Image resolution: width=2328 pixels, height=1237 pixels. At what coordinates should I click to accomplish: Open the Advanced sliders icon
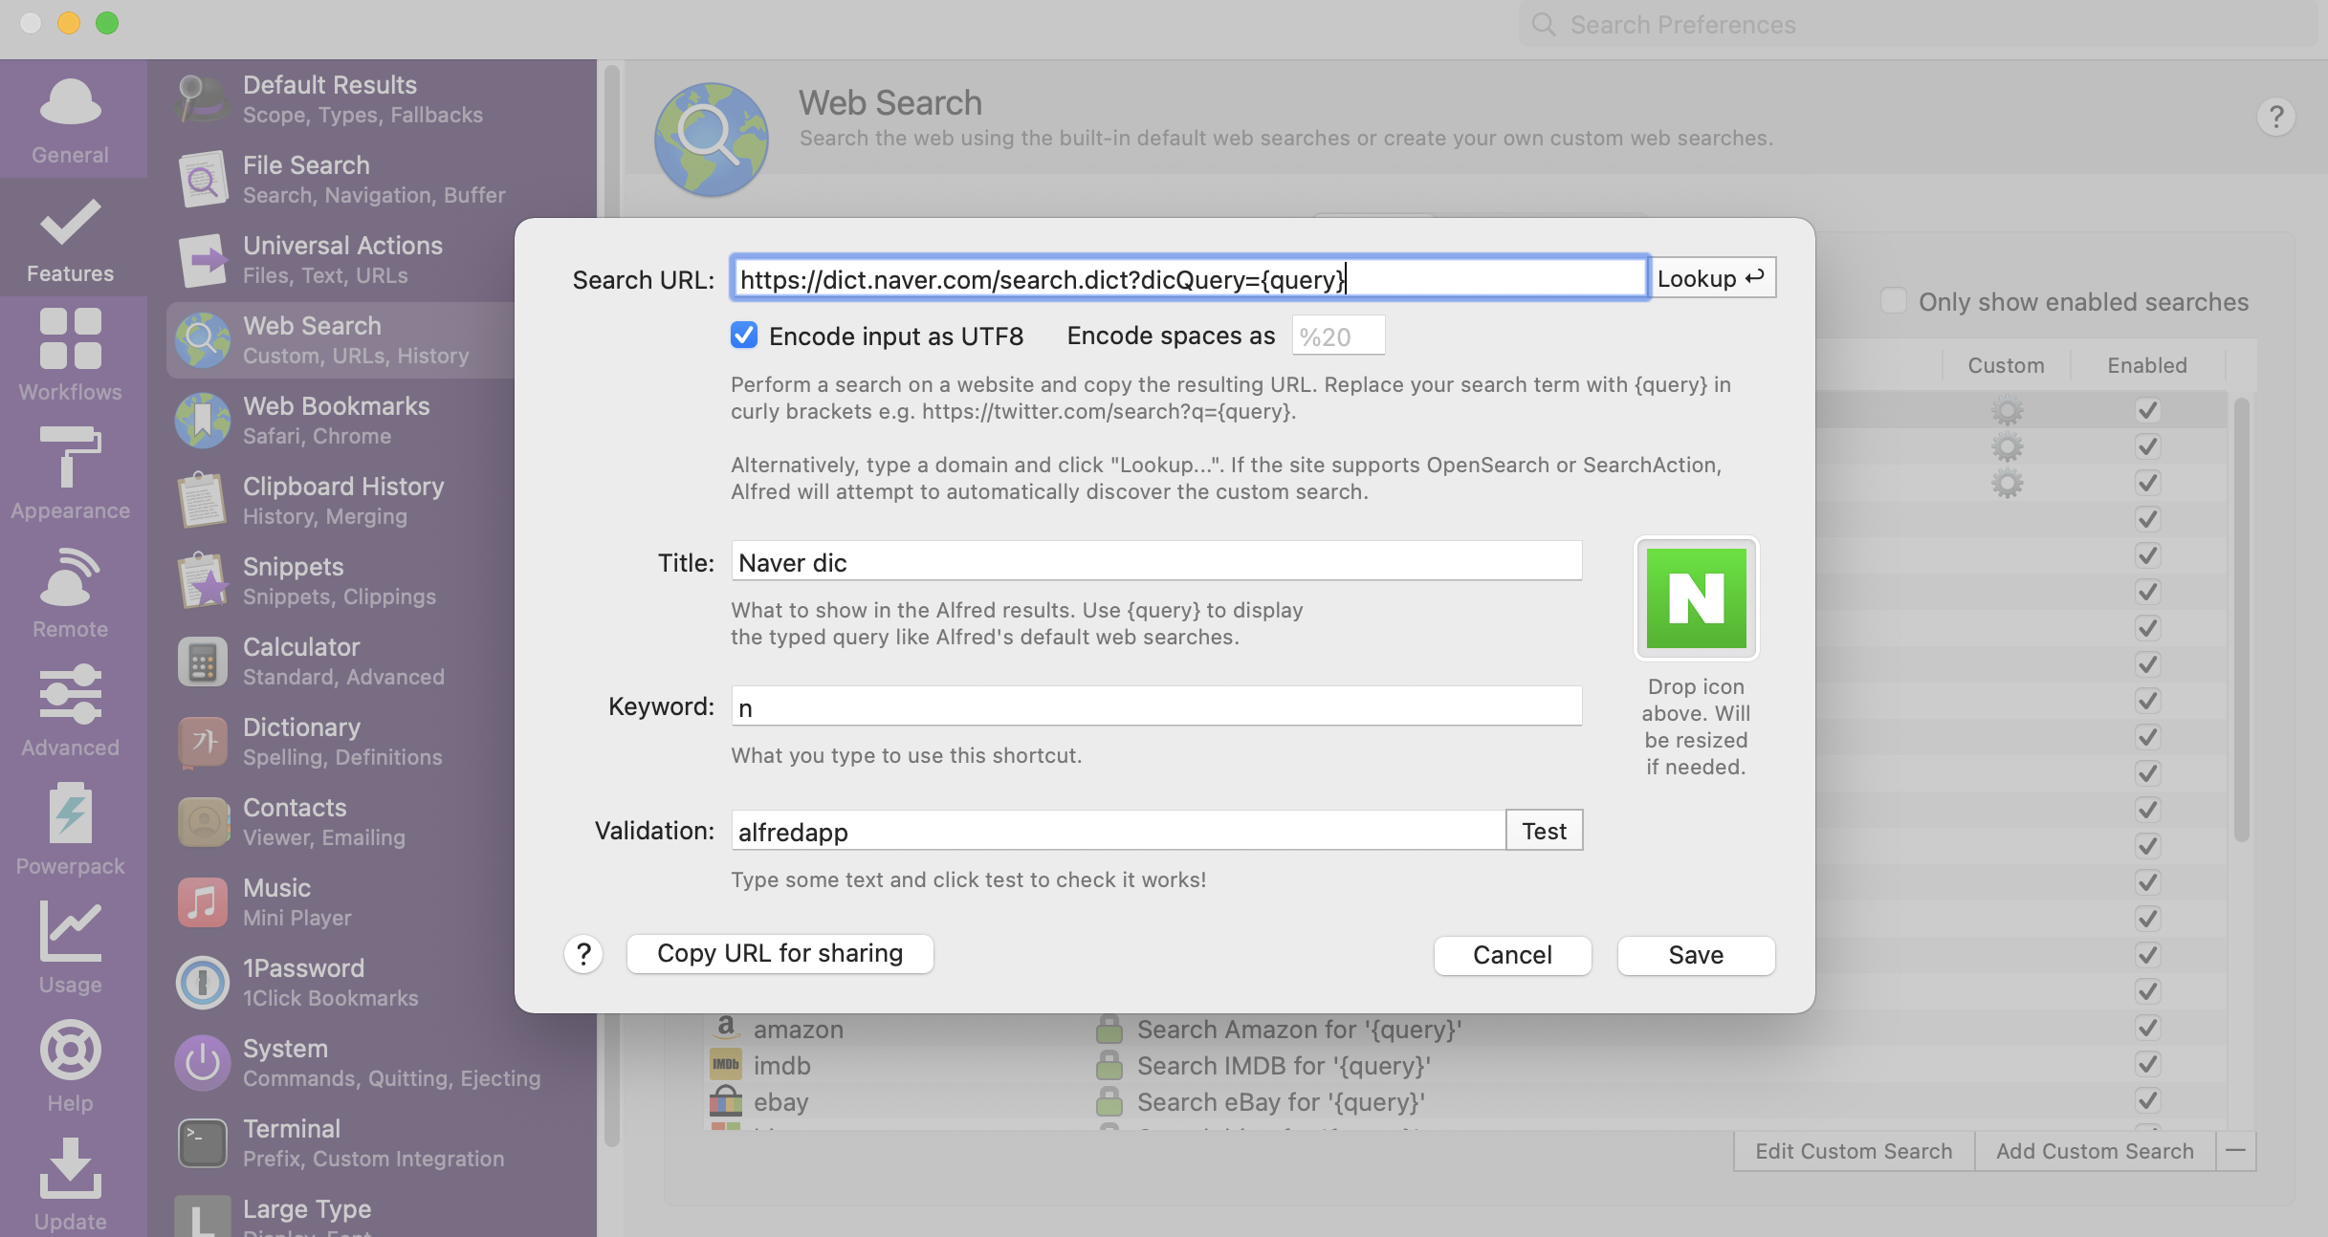(x=70, y=695)
